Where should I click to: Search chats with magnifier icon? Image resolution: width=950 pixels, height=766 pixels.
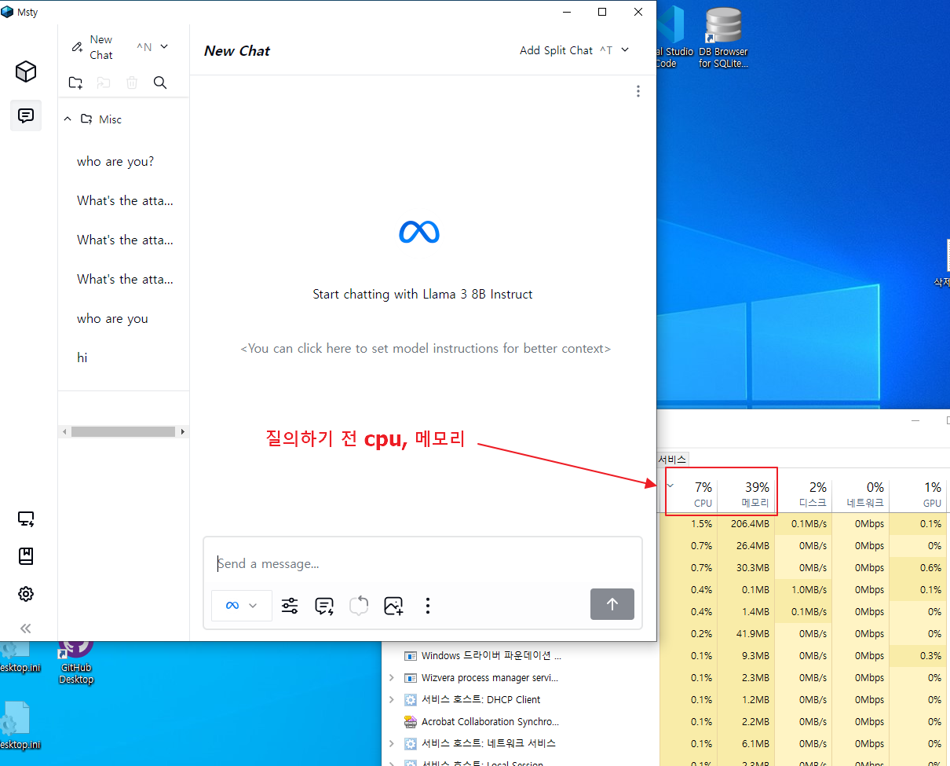(x=160, y=82)
